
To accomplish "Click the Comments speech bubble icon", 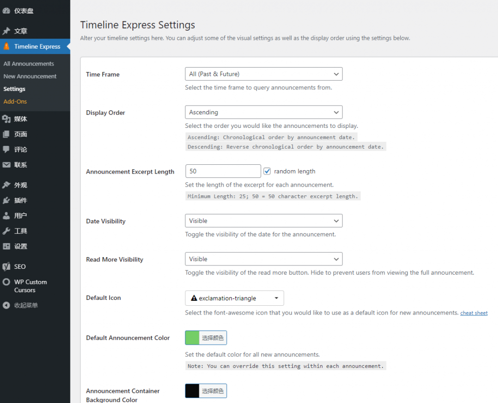I will pos(6,150).
